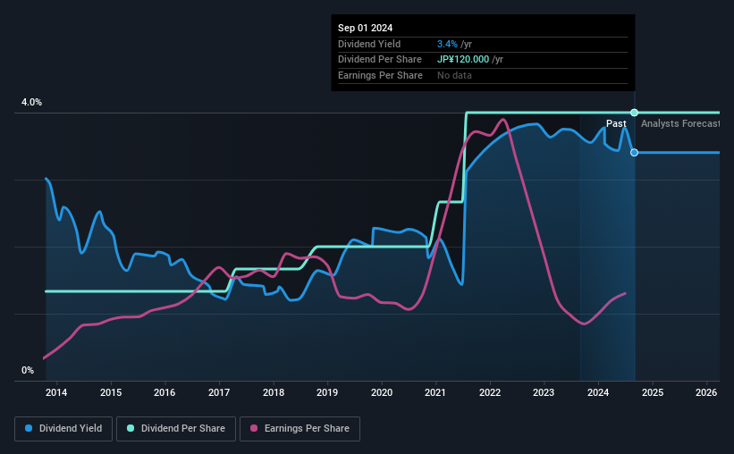
Task: Click the tooltip value 'JP¥120.000'
Action: click(x=463, y=60)
